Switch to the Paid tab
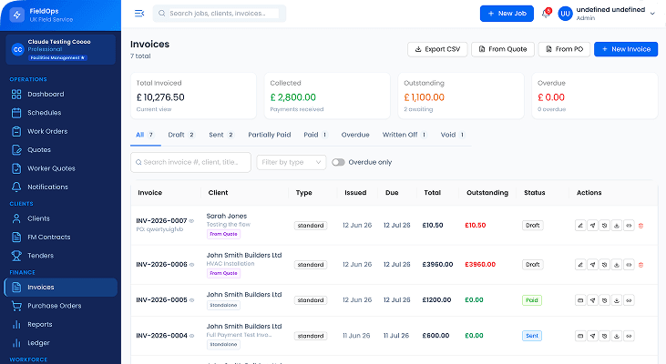Viewport: 666px width, 364px height. [x=315, y=135]
